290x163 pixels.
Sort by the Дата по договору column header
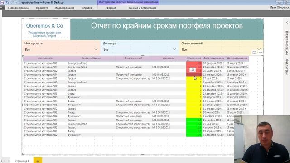click(214, 58)
